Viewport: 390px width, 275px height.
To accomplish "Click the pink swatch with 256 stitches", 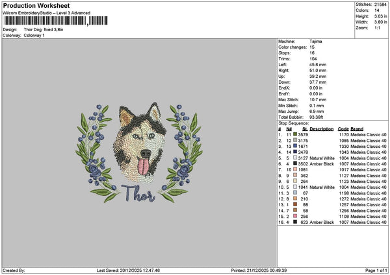I will (295, 216).
